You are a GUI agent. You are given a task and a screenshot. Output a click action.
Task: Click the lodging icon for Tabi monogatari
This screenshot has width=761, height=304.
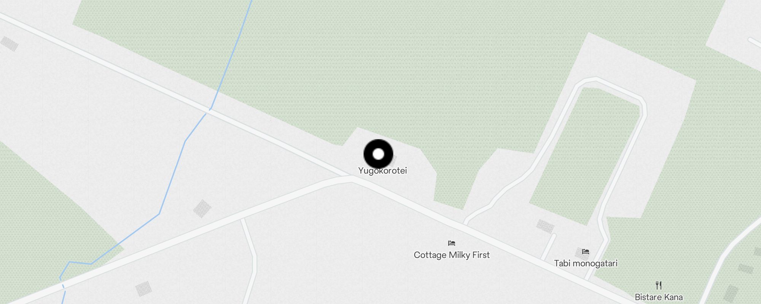[586, 252]
